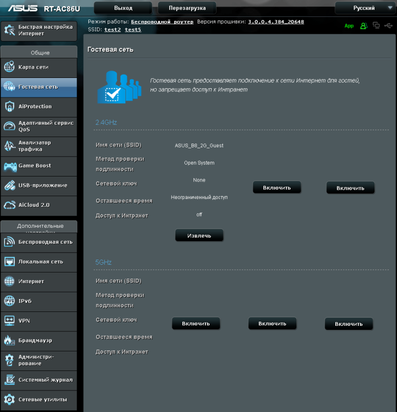Click the Game Boost gamepad icon
This screenshot has width=397, height=412.
pos(10,166)
